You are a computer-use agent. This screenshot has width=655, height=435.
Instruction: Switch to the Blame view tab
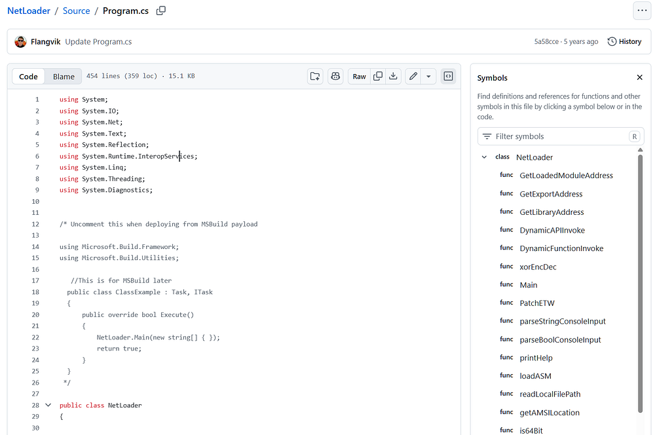(64, 77)
